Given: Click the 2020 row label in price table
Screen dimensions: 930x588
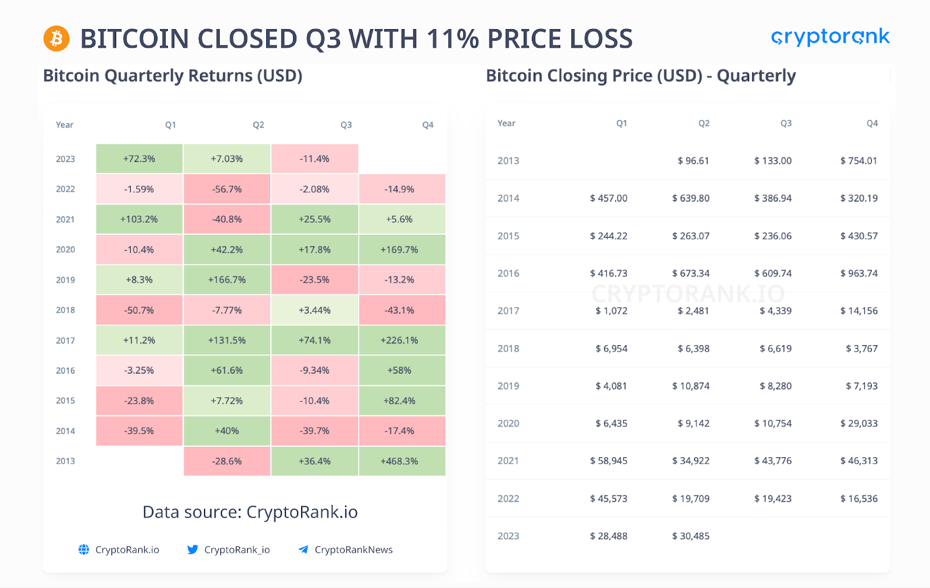Looking at the screenshot, I should point(508,424).
